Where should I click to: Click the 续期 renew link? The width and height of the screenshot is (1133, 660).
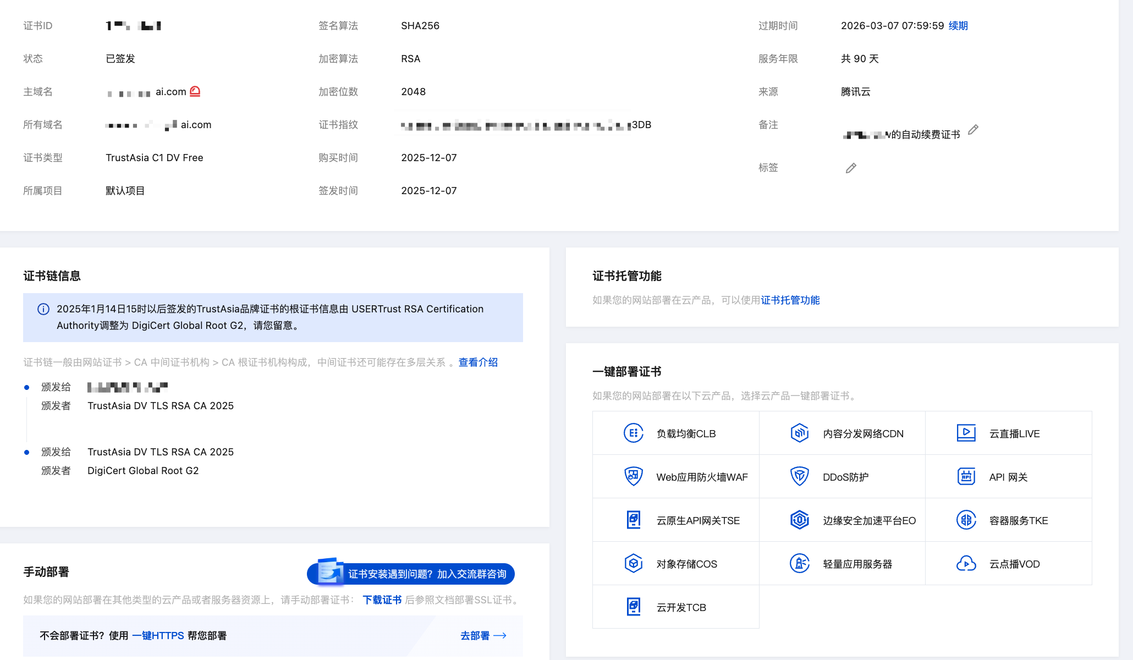coord(958,26)
